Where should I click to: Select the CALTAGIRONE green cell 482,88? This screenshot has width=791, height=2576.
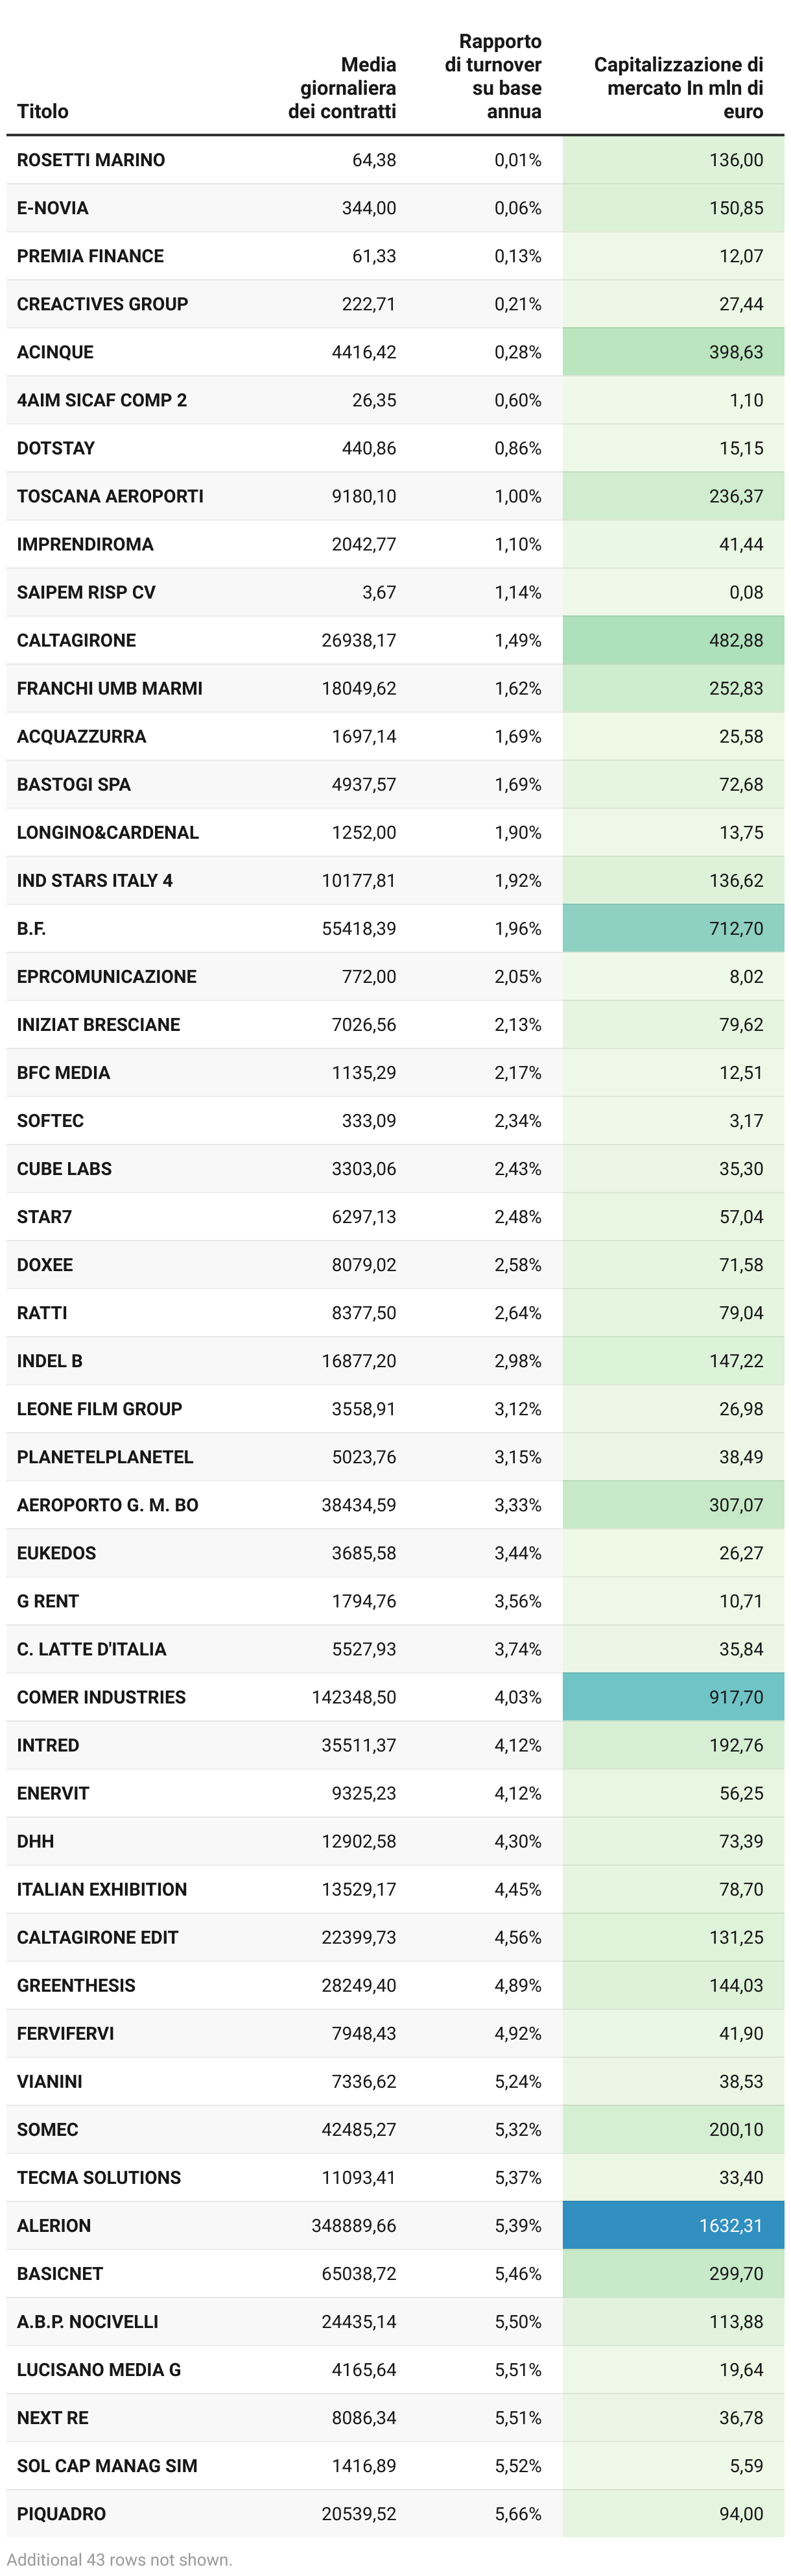[672, 640]
